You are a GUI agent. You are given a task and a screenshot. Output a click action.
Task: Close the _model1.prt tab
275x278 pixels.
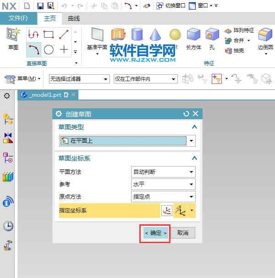[x=73, y=95]
